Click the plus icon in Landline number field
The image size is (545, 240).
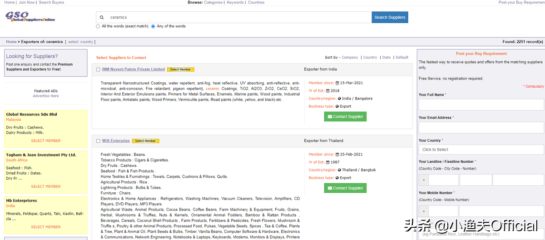pos(423,180)
